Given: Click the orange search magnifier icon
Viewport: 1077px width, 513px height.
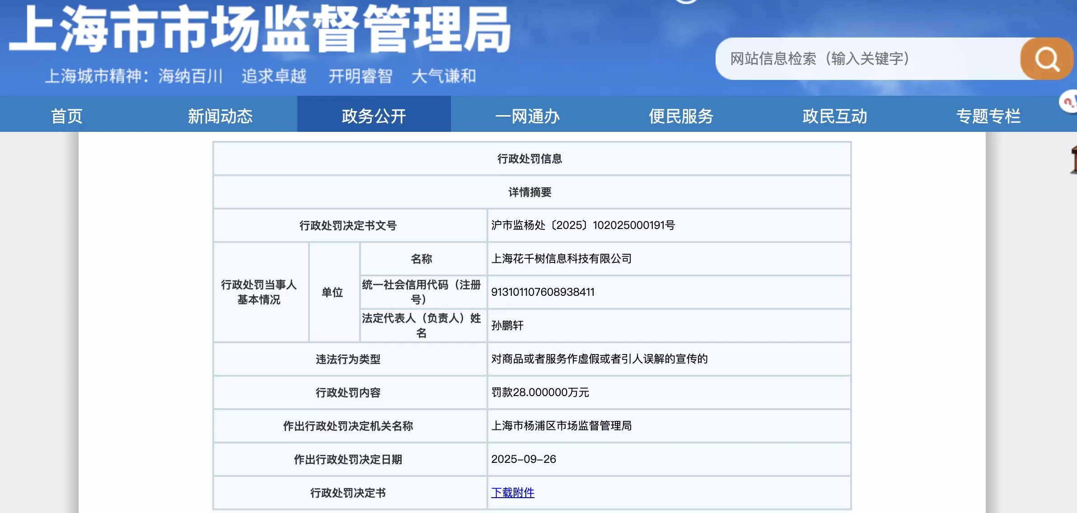Looking at the screenshot, I should [x=1046, y=58].
